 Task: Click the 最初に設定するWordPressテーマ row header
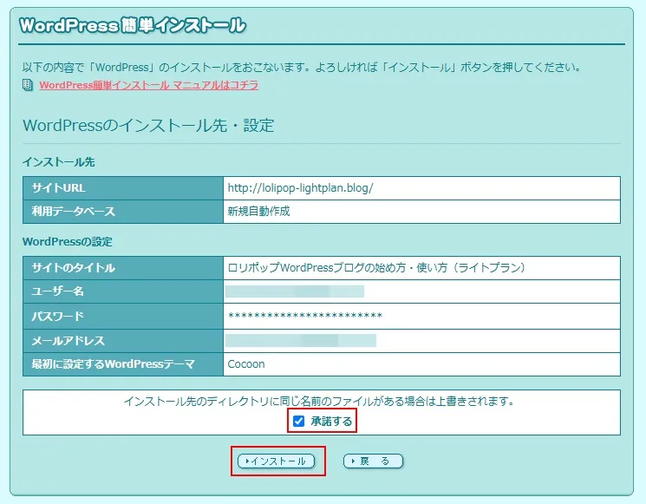click(123, 364)
